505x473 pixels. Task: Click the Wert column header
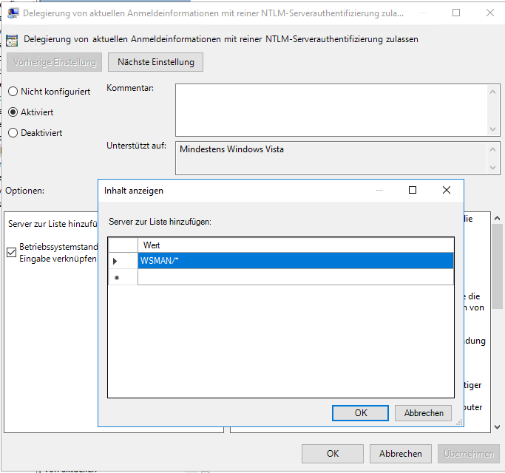point(296,245)
